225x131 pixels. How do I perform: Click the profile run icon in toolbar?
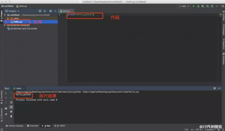click(x=207, y=6)
